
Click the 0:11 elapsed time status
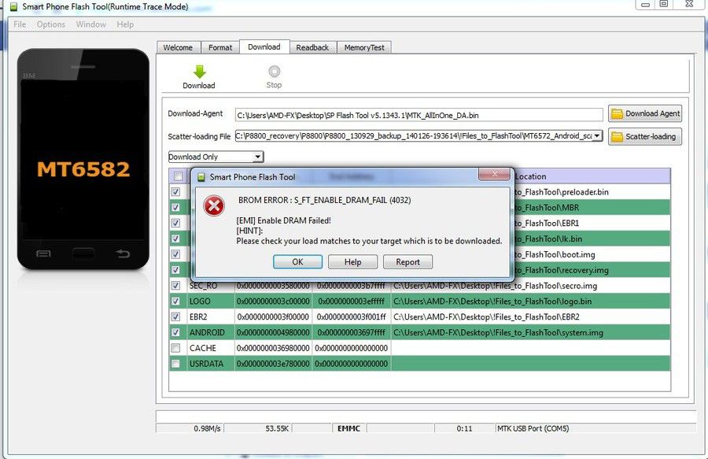tap(464, 428)
